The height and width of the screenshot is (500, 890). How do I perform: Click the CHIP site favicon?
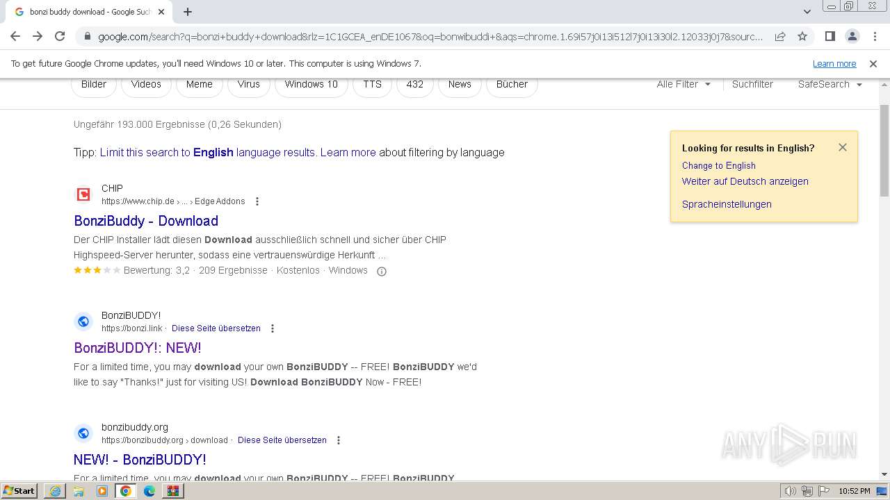(x=83, y=194)
